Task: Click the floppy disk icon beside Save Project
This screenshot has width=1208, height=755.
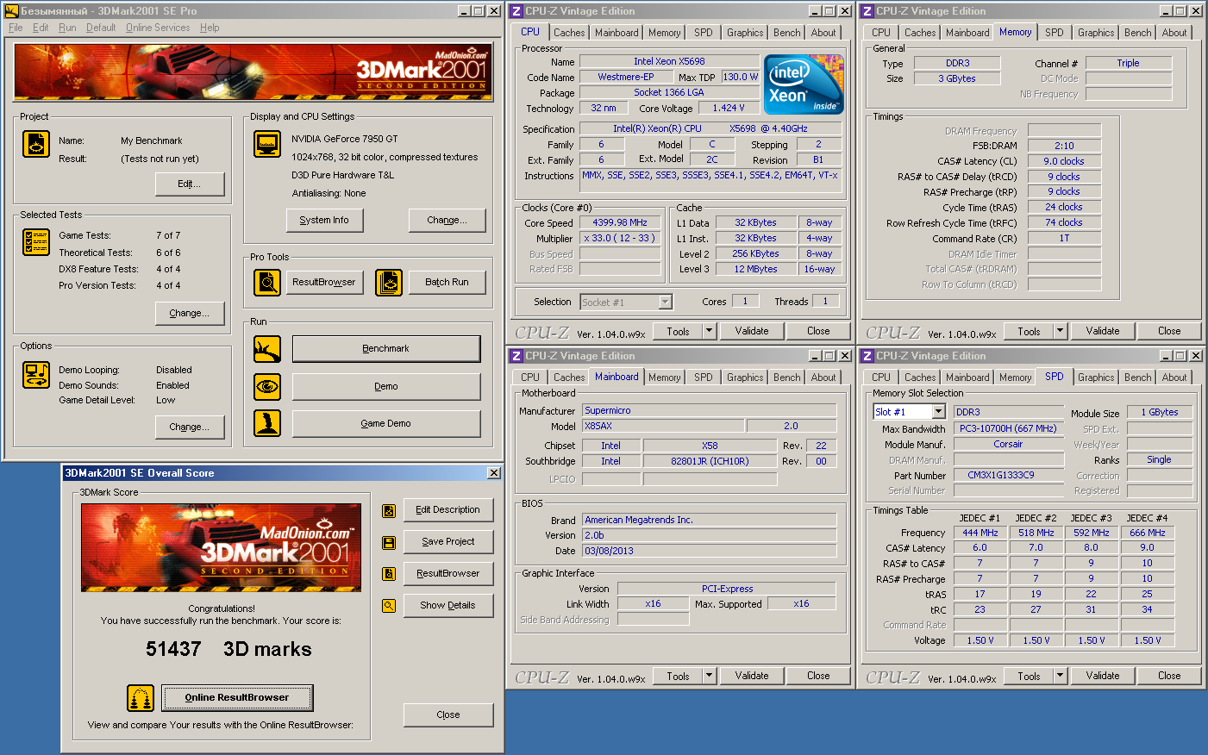Action: [x=389, y=542]
